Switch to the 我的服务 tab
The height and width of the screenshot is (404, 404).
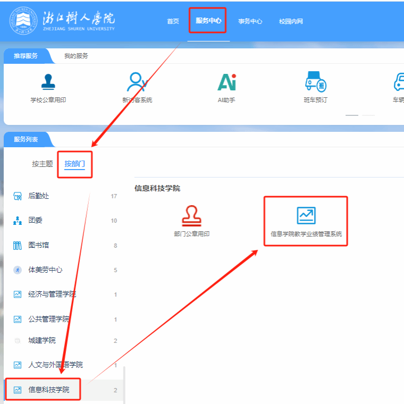point(76,56)
